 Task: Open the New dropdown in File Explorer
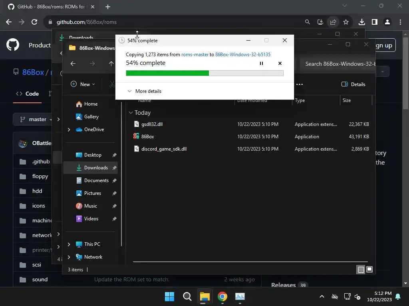(83, 84)
